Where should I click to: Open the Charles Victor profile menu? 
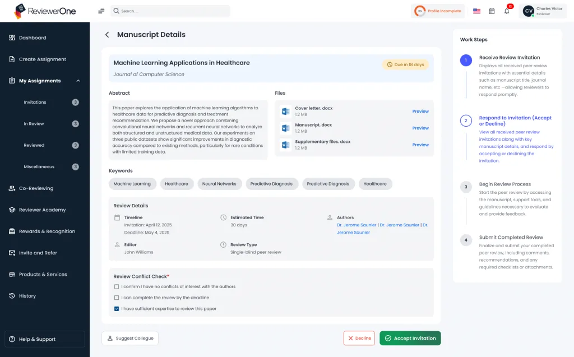point(543,11)
